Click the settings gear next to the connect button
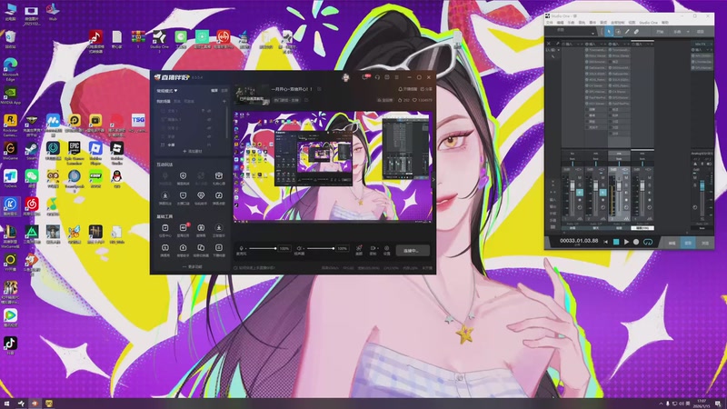 387,248
